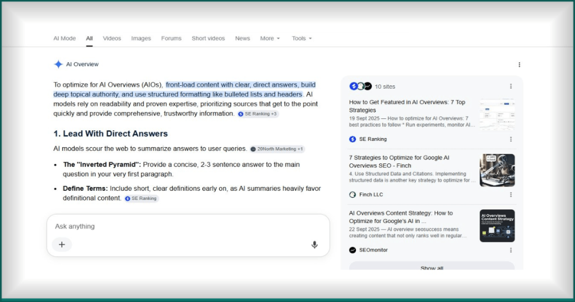Open options menu for SEOmonitor source
This screenshot has width=575, height=302.
[511, 250]
